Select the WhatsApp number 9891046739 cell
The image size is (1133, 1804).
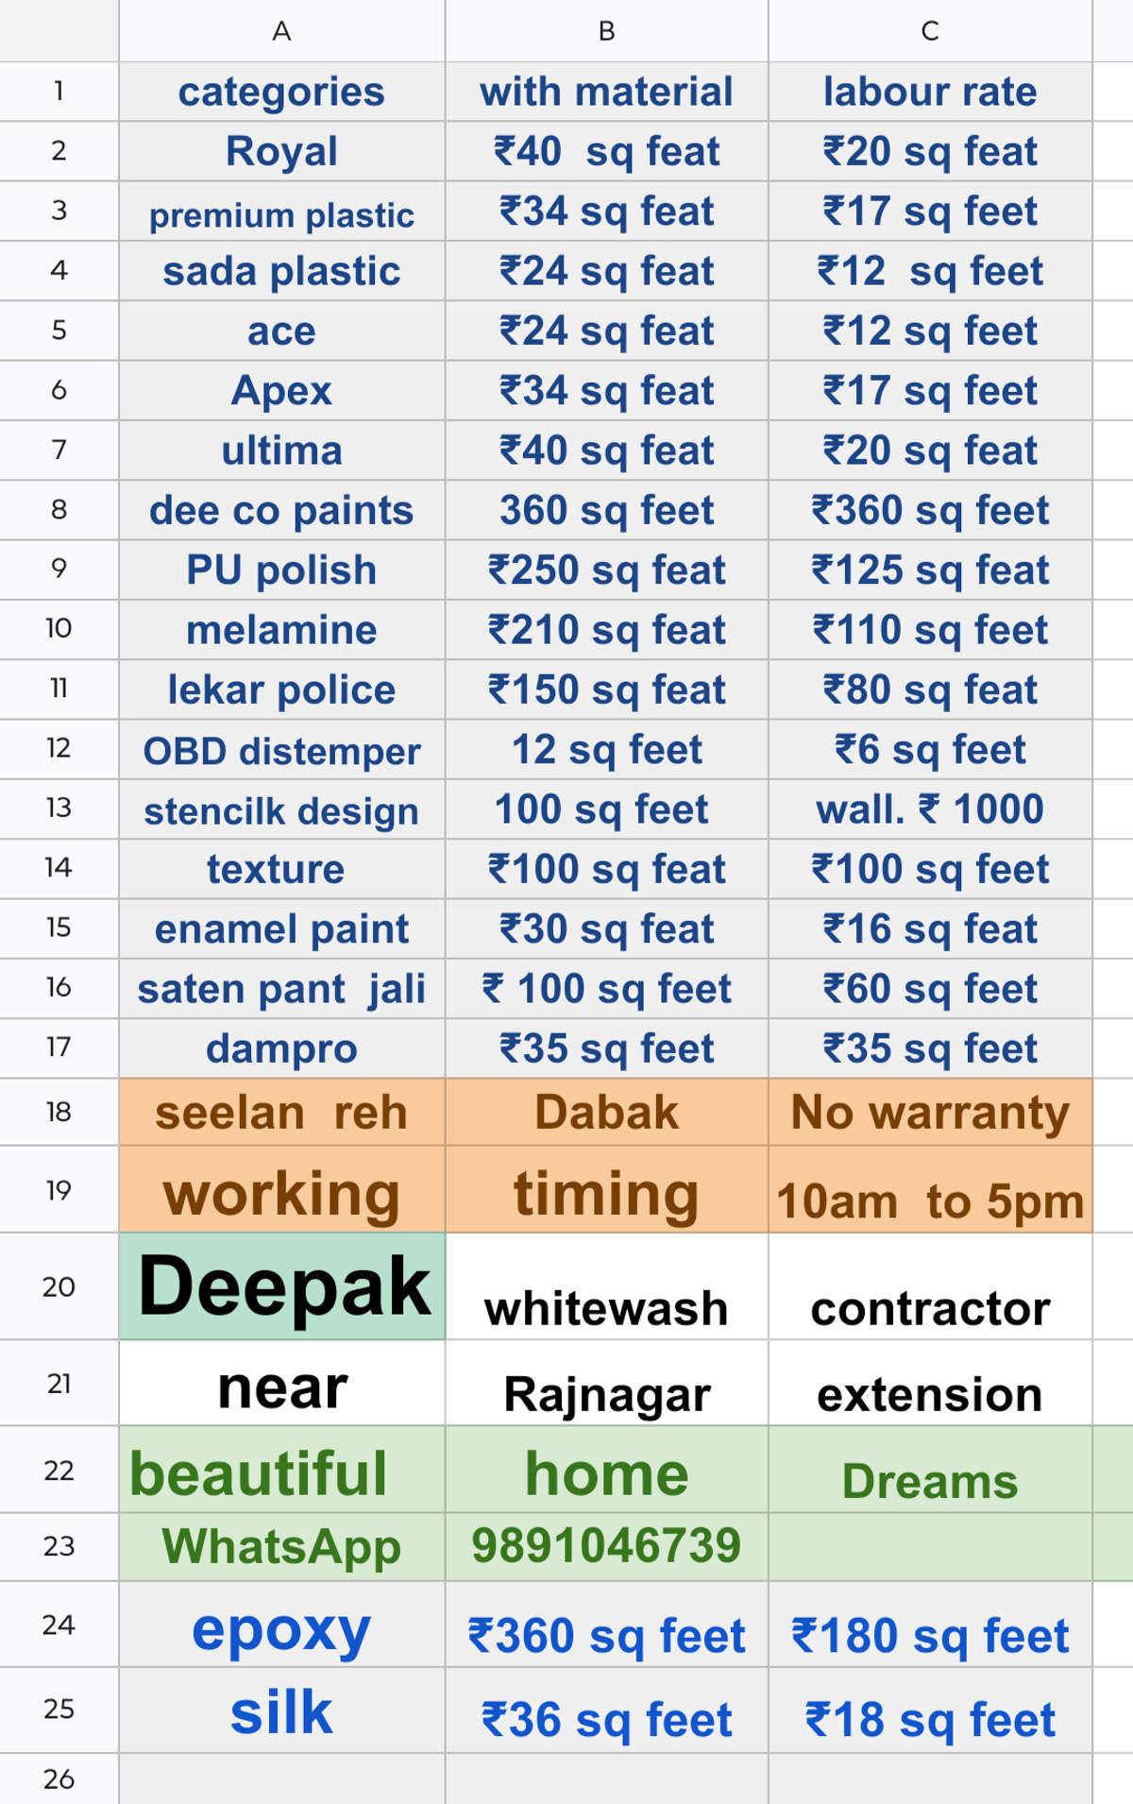606,1546
